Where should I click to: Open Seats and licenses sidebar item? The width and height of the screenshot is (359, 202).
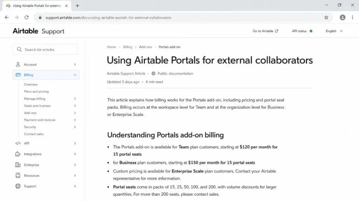[x=37, y=106]
